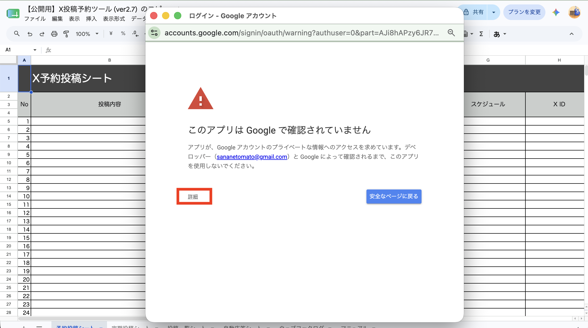This screenshot has width=588, height=328.
Task: Click the 詳細 link in the warning dialog
Action: (x=193, y=197)
